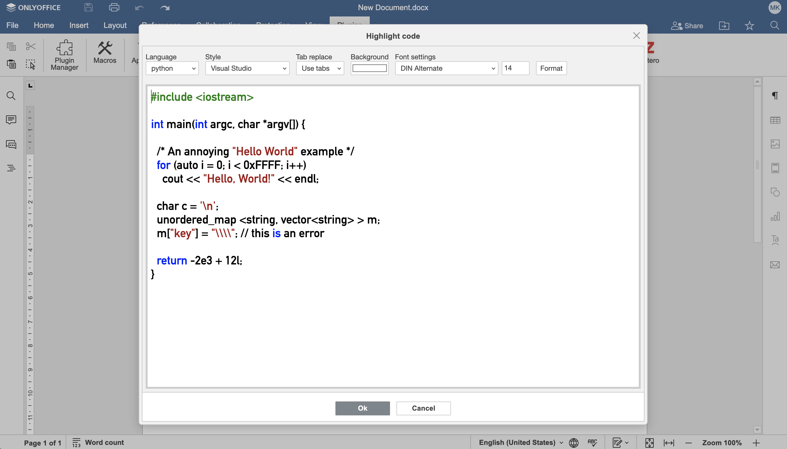Viewport: 787px width, 449px height.
Task: Open Chart settings in right sidebar
Action: 775,217
